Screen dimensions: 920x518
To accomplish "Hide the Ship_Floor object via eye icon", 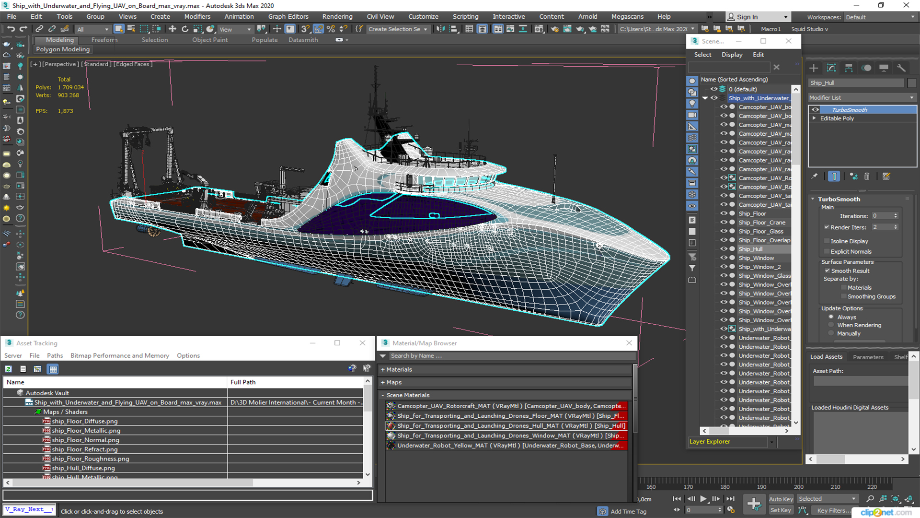I will (724, 213).
